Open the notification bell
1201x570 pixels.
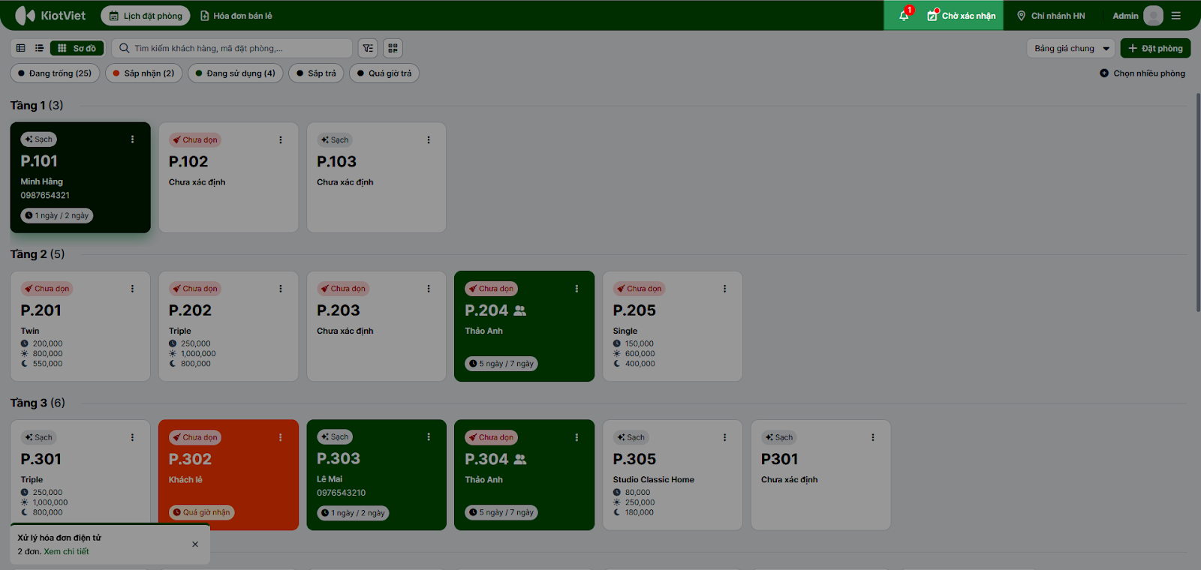pyautogui.click(x=905, y=15)
